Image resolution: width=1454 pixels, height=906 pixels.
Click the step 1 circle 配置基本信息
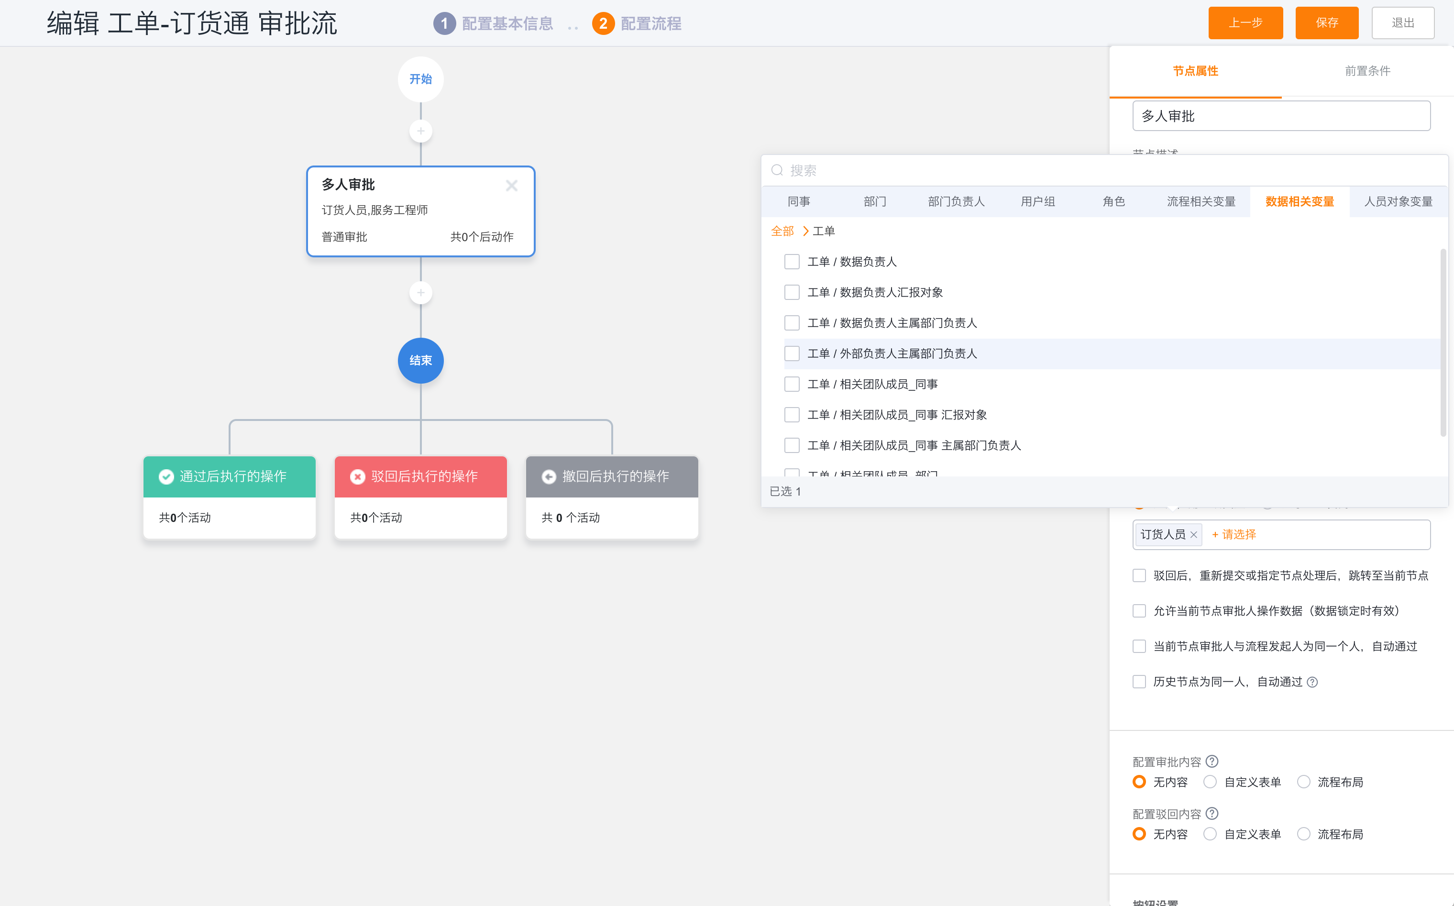[444, 23]
